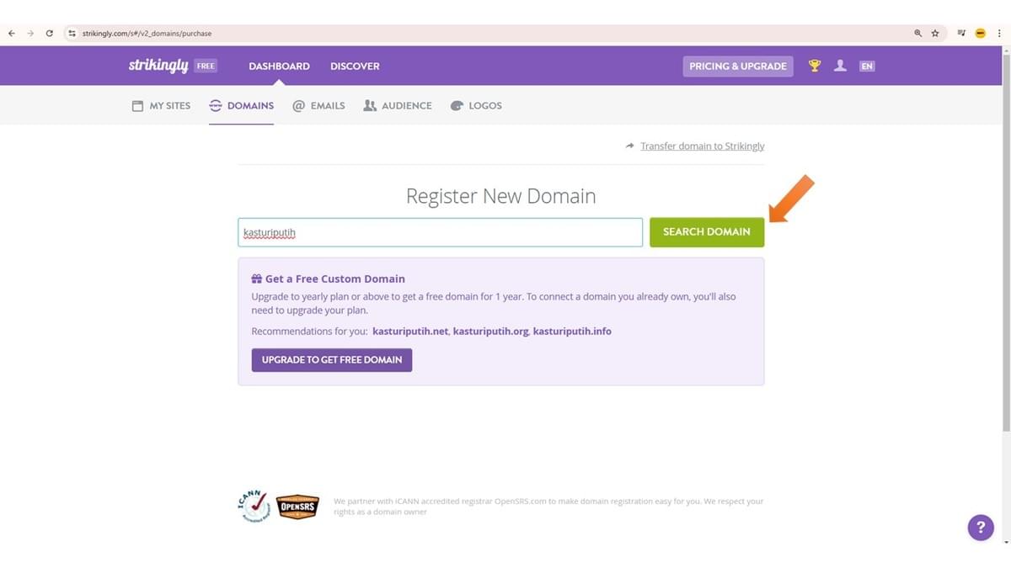Image resolution: width=1011 pixels, height=568 pixels.
Task: Click the zoom magnifier icon in address bar
Action: (x=918, y=34)
